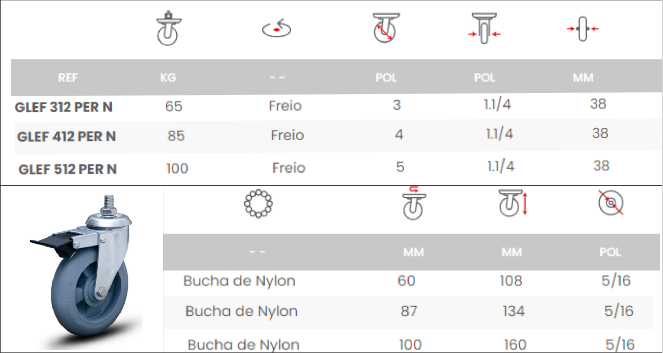663x353 pixels.
Task: Click the ball bearing ring icon
Action: point(258,203)
